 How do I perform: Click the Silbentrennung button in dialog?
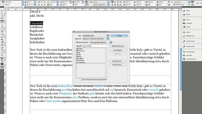click(x=118, y=46)
